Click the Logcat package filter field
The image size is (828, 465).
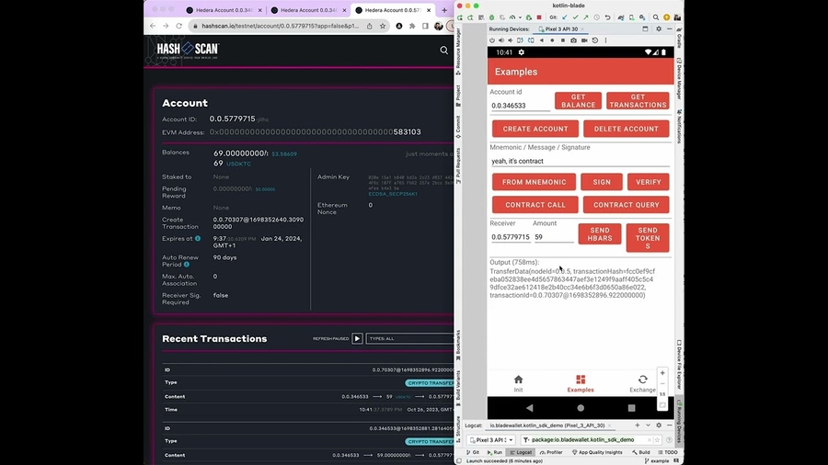(x=589, y=440)
